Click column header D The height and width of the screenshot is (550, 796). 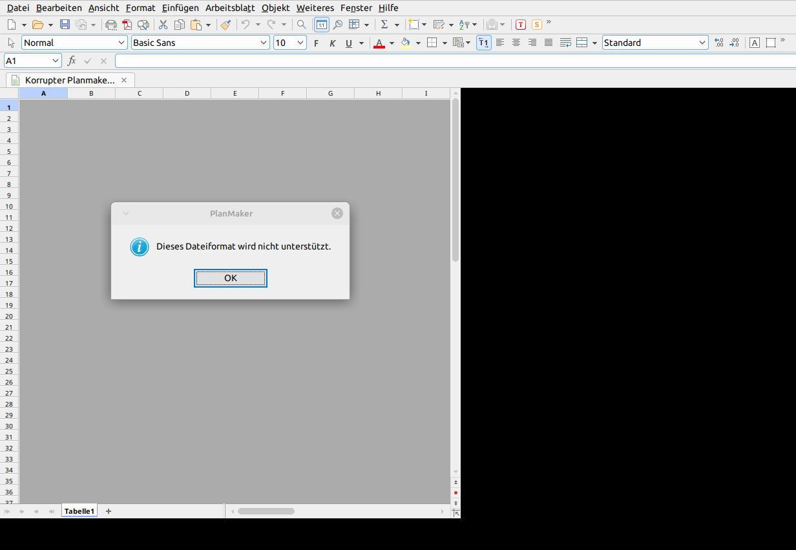(187, 93)
